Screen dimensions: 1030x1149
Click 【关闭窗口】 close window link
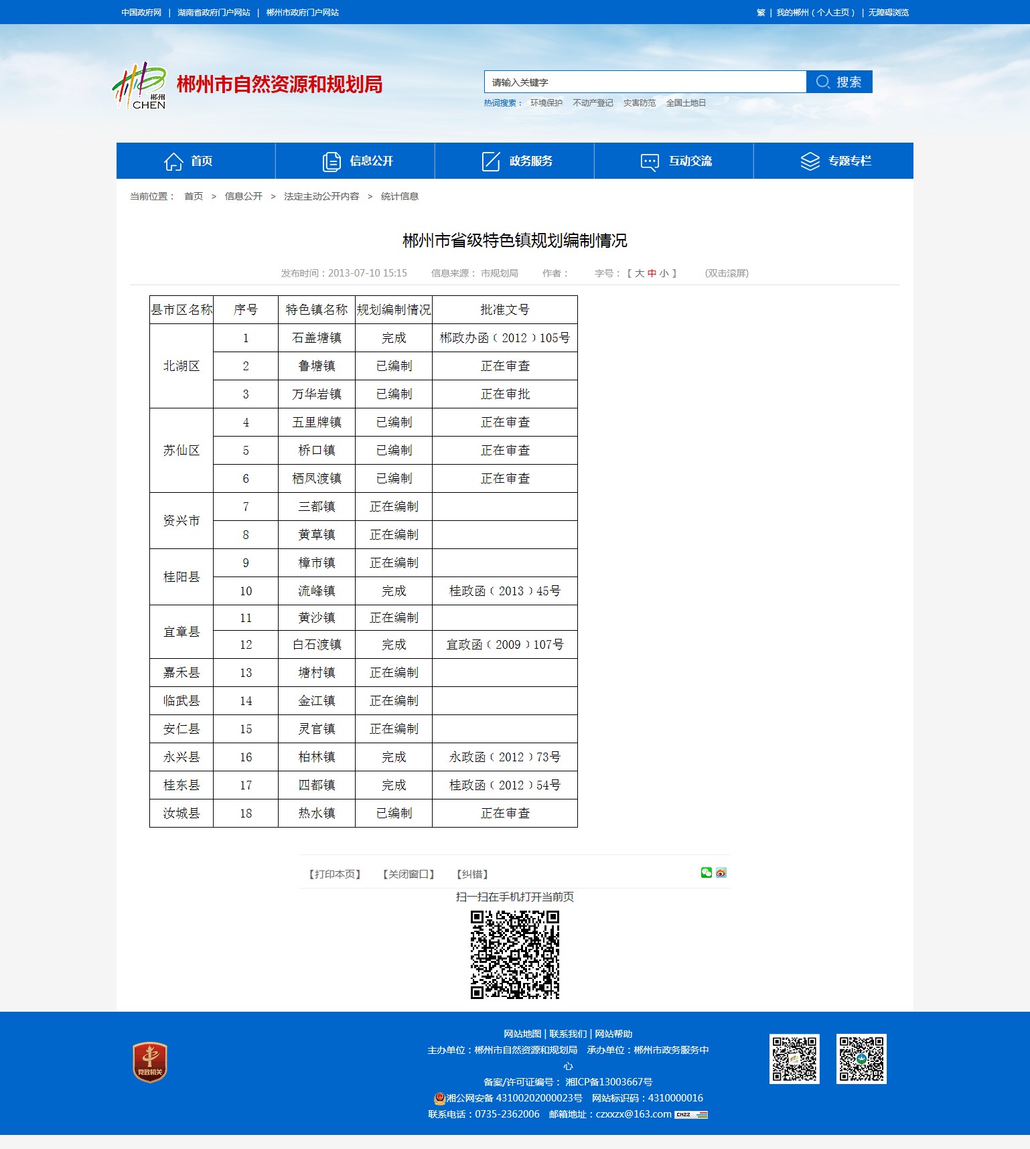click(409, 874)
